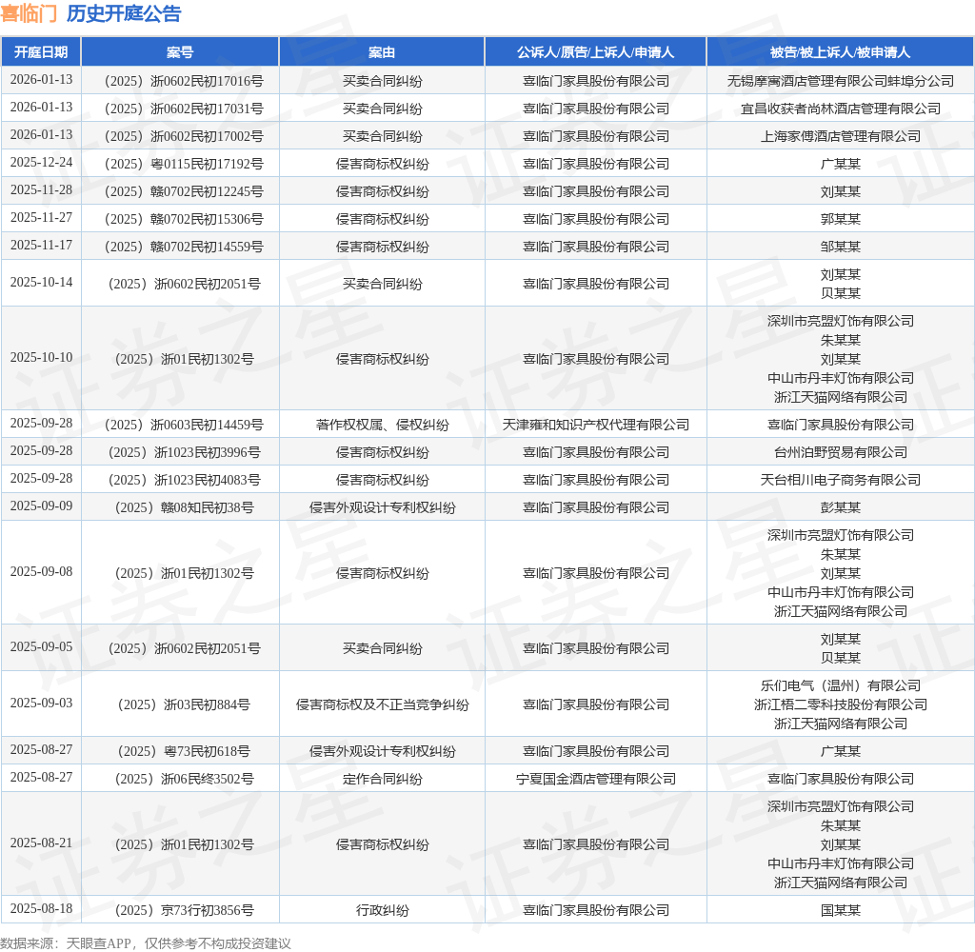Click defendant 无锡摩寓酒店管理有限公司蚌埠分公司

[x=840, y=81]
